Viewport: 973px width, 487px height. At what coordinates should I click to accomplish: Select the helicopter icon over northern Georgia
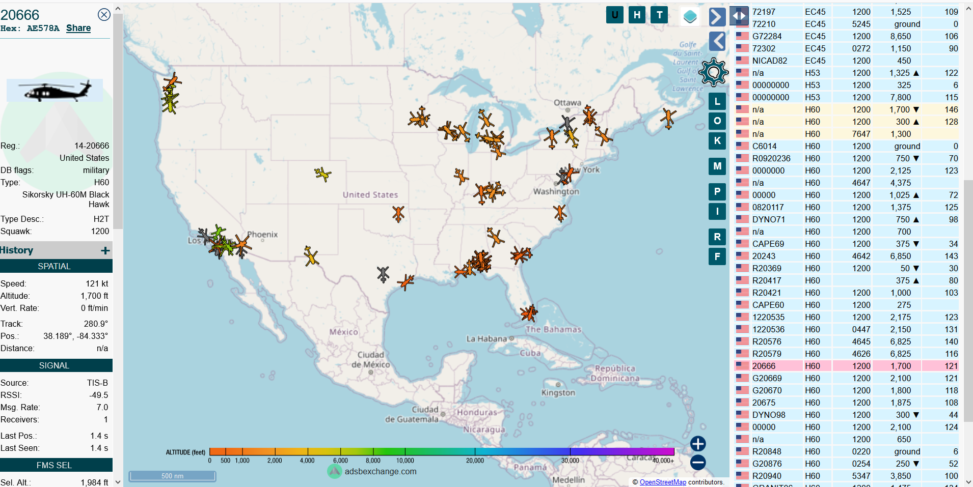(x=495, y=237)
